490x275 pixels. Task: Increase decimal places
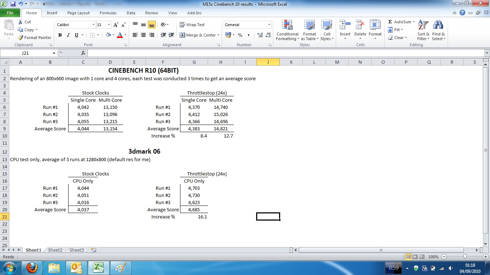tap(260, 35)
